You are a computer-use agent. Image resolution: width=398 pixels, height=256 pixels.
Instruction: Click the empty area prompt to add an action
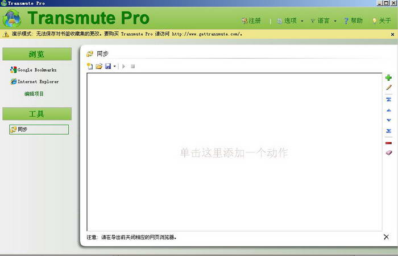tap(234, 152)
